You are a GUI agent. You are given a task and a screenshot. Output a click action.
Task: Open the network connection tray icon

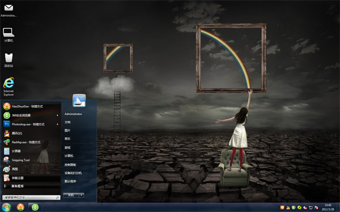(311, 207)
